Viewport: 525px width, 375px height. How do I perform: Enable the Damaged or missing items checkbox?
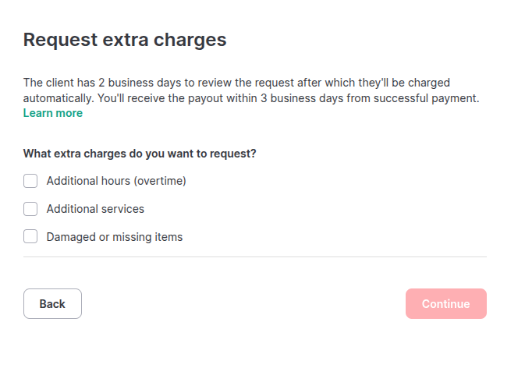tap(30, 236)
